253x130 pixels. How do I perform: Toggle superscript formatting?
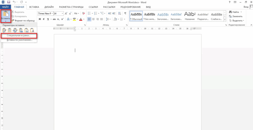click(x=62, y=19)
